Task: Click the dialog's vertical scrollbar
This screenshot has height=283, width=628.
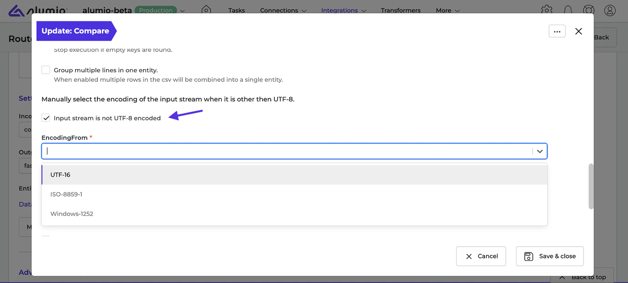Action: [591, 186]
